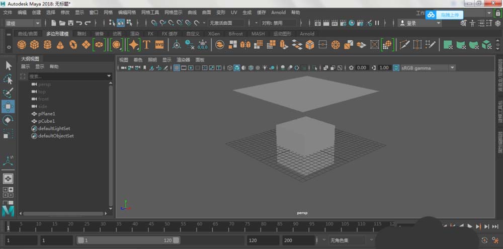Toggle wireframe display in the viewport toolbar

click(x=230, y=67)
